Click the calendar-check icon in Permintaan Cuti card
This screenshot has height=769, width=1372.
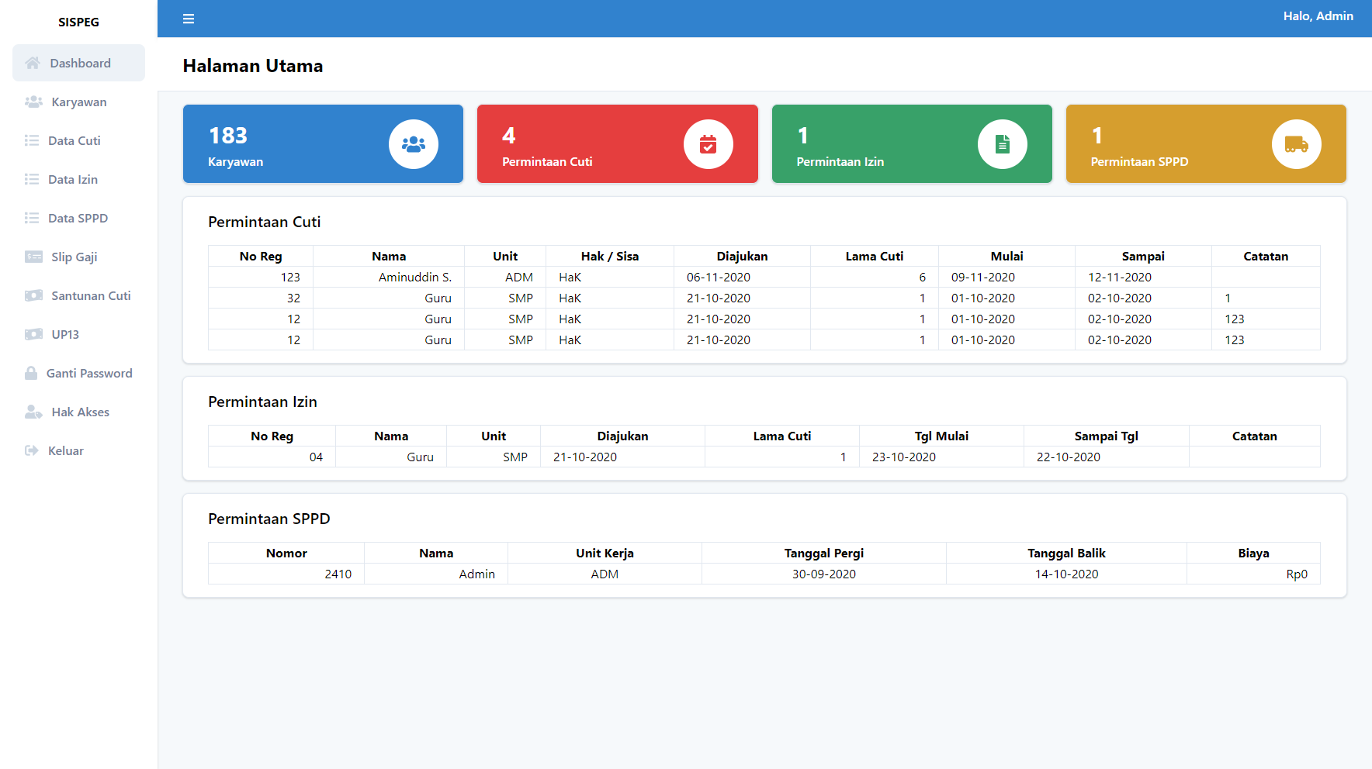click(x=708, y=144)
